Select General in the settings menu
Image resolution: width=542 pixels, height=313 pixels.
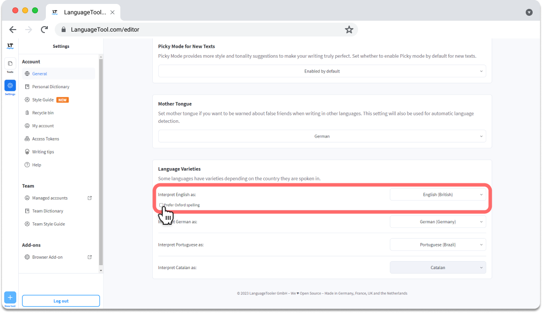coord(58,73)
